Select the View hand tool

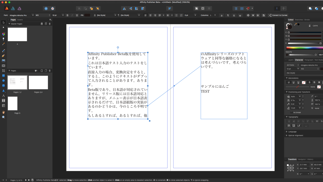coord(3,112)
